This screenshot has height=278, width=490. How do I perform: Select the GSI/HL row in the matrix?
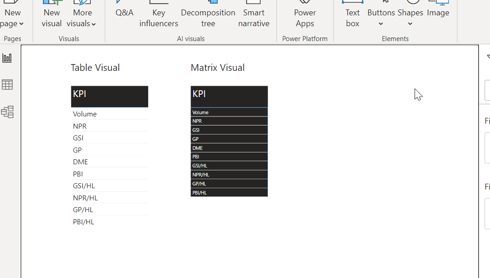click(229, 166)
